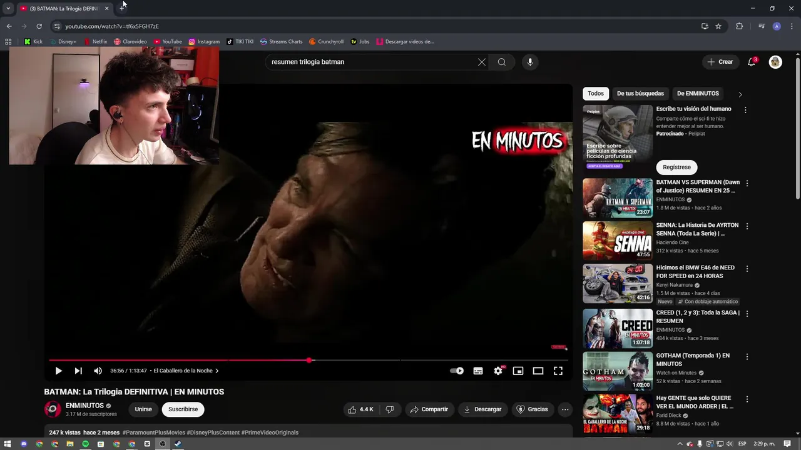Screen dimensions: 801x450
Task: Click the Regístrese ad button
Action: (676, 167)
